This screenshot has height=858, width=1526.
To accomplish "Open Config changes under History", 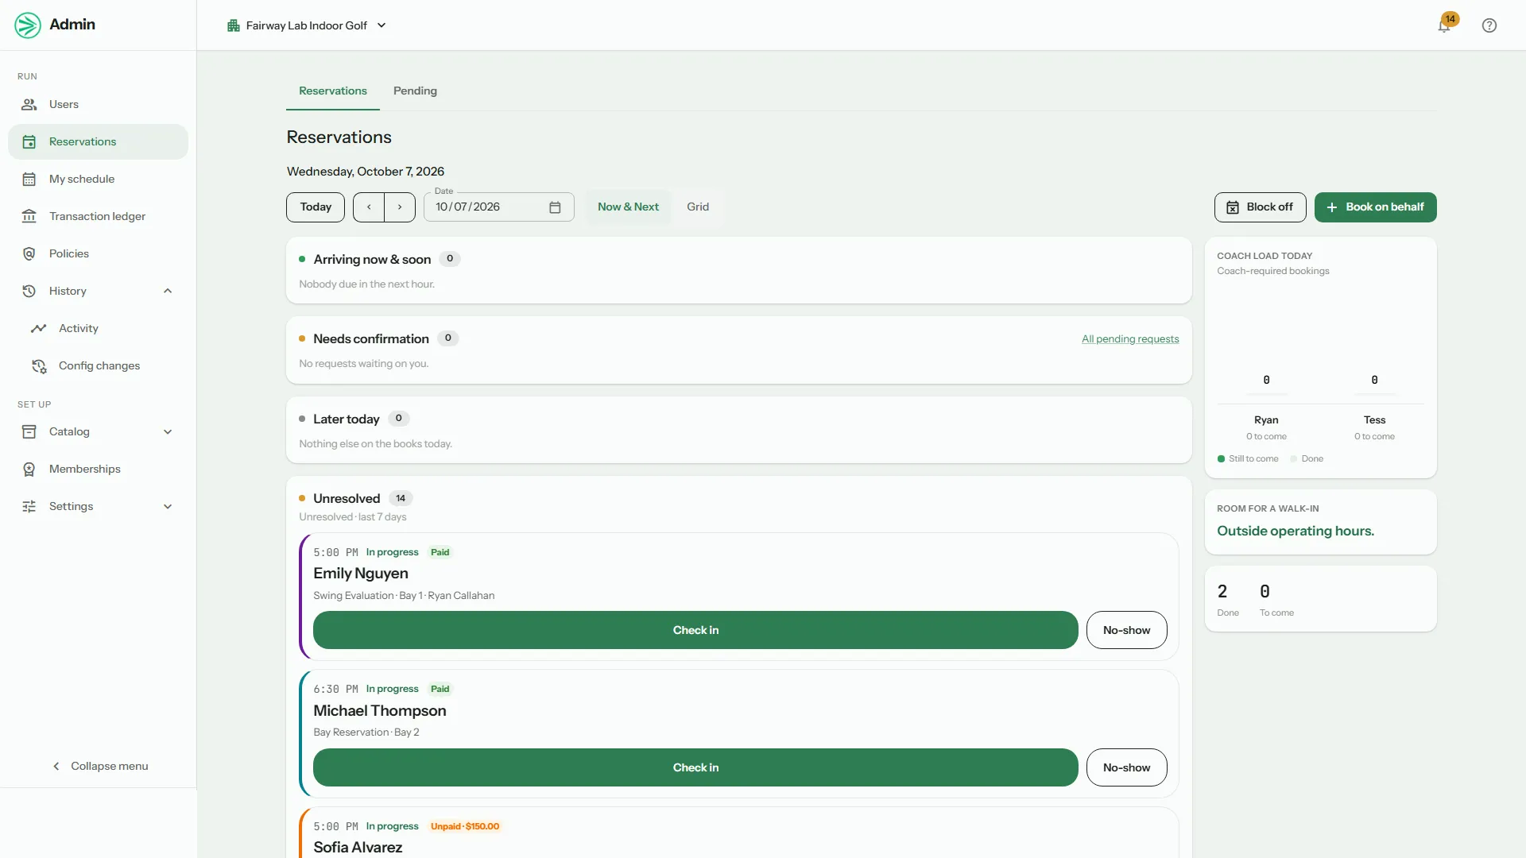I will (x=98, y=365).
